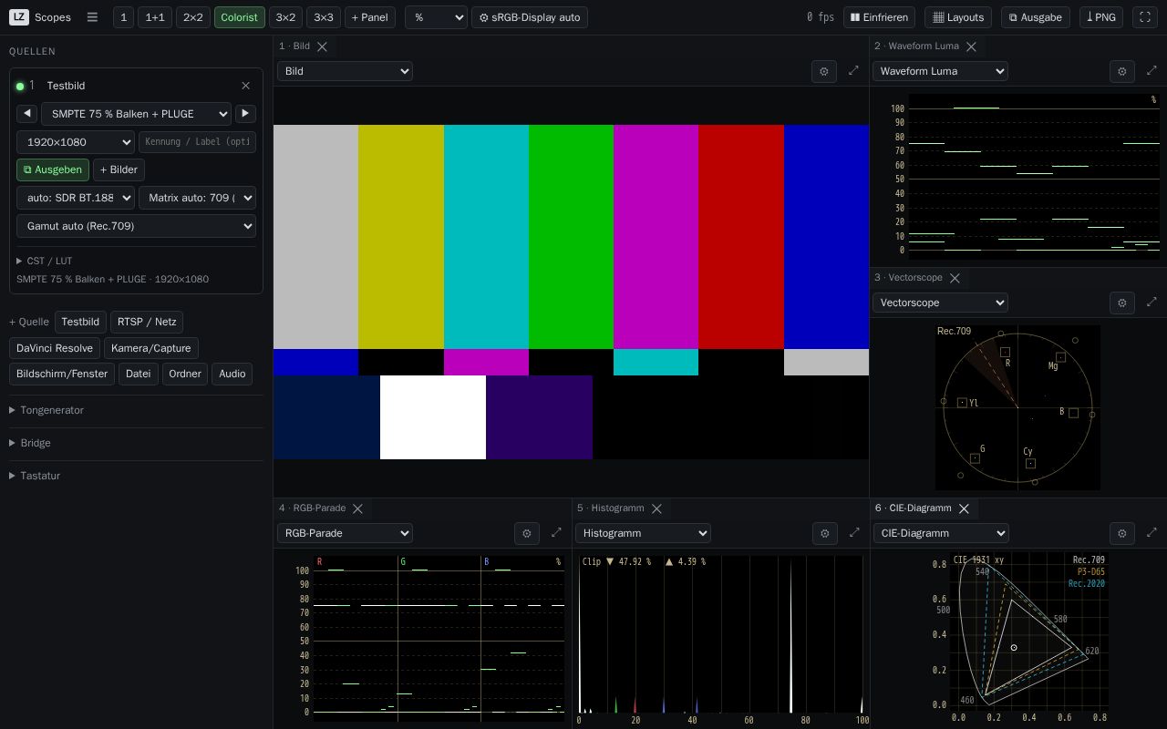1167x729 pixels.
Task: Switch to the 2×2 layout
Action: 193,17
